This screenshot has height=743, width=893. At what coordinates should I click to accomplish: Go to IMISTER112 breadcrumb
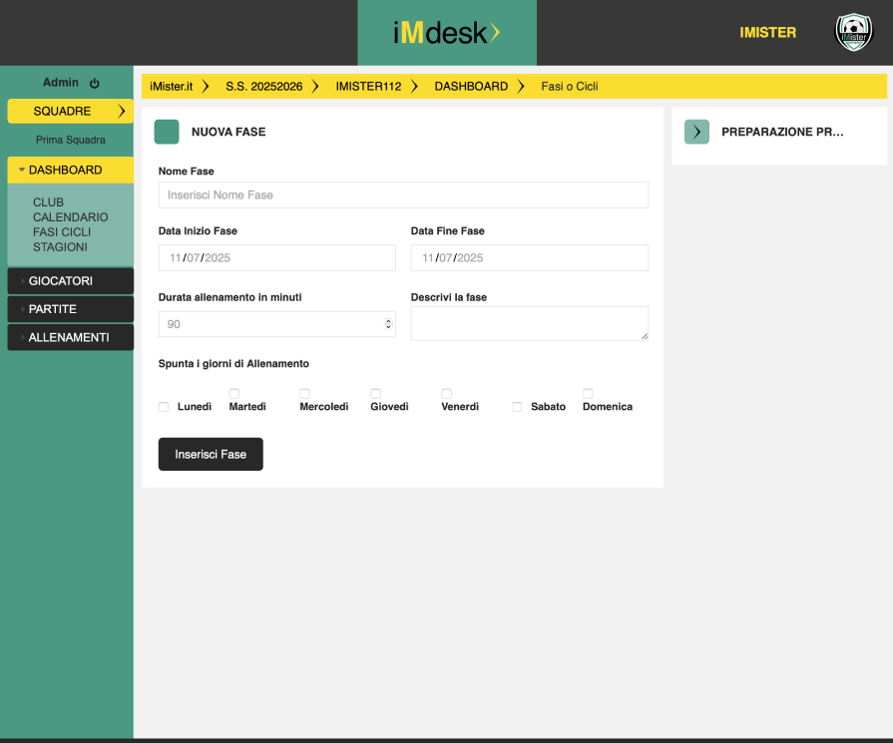tap(368, 87)
